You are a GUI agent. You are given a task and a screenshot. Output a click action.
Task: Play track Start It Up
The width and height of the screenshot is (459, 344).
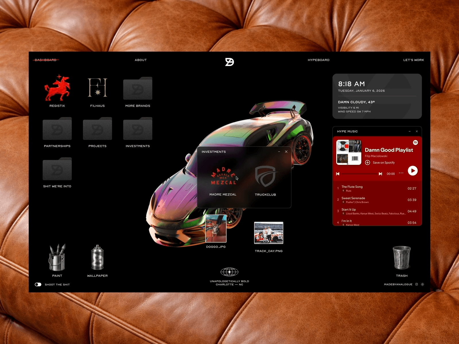click(377, 211)
